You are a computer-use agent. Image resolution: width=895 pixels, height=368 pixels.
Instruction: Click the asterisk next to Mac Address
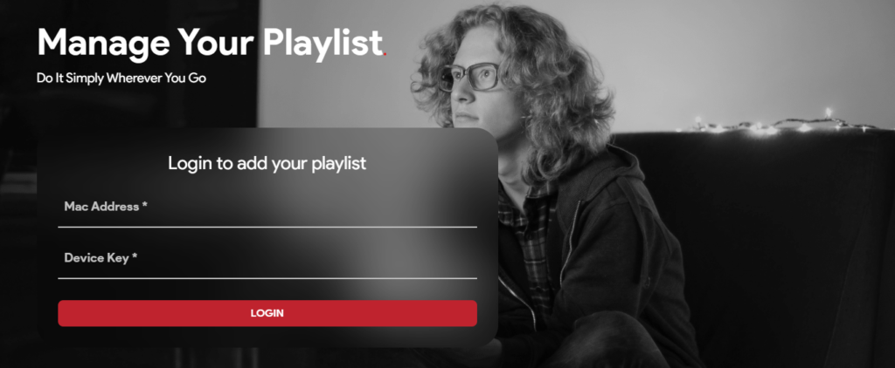pyautogui.click(x=146, y=205)
